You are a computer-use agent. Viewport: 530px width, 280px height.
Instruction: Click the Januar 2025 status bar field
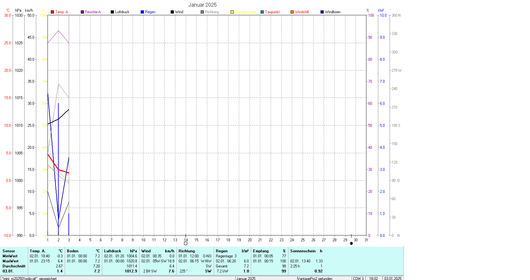(246, 278)
